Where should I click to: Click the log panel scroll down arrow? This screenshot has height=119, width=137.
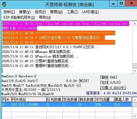135,71
